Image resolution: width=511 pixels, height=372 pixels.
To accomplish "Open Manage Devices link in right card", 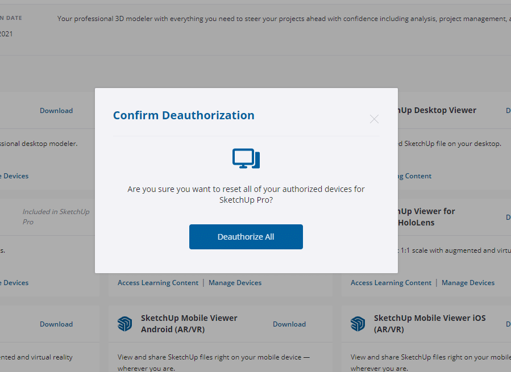I will tap(468, 283).
